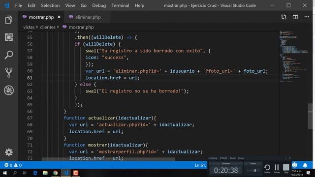This screenshot has width=315, height=177.
Task: Click "function actualizar" on line 67
Action: pos(90,118)
